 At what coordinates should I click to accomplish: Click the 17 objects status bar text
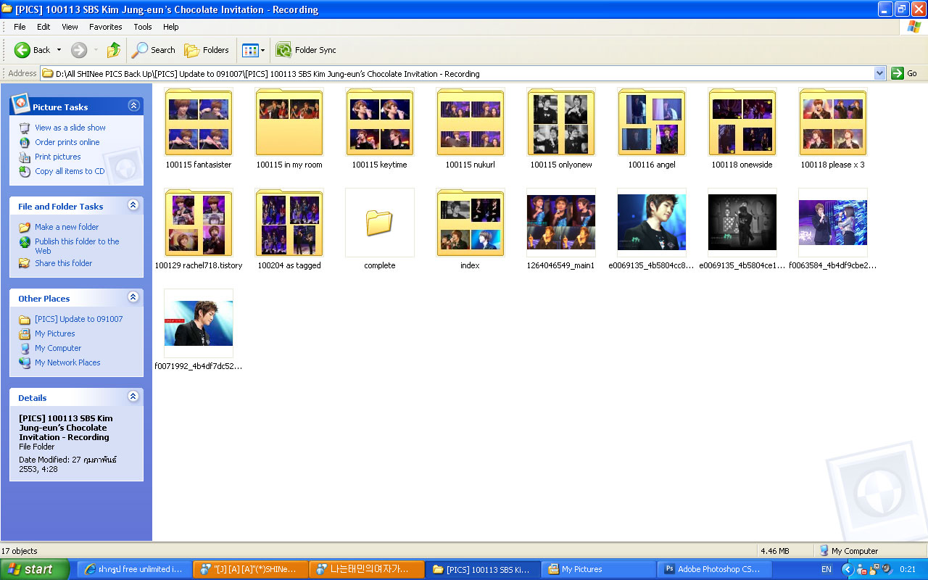tap(20, 551)
